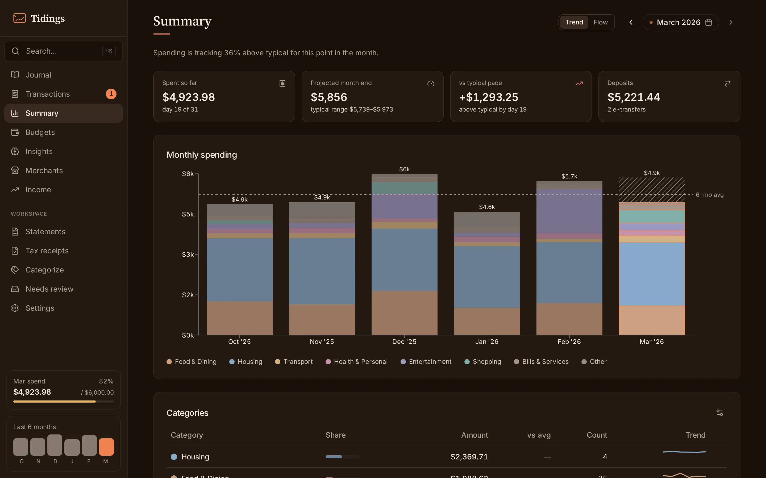Open the March 2026 month picker
The height and width of the screenshot is (478, 766).
pyautogui.click(x=681, y=23)
